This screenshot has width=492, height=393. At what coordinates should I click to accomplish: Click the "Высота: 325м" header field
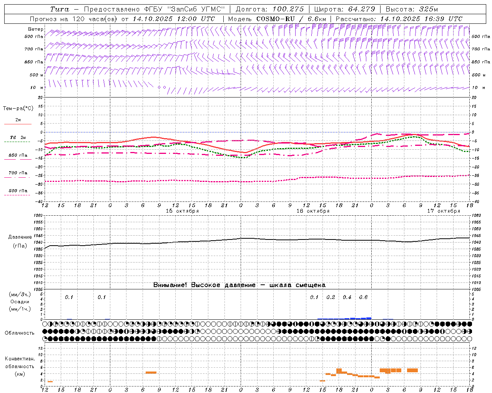412,9
